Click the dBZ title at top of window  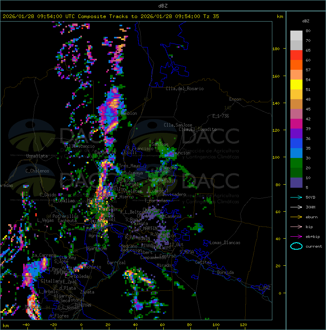(x=163, y=5)
